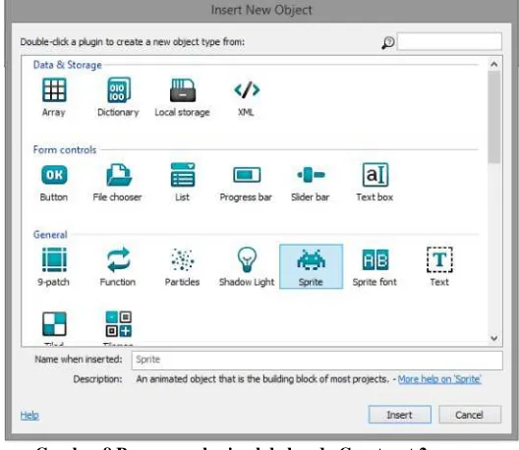Select the XML plugin icon

coord(247,90)
